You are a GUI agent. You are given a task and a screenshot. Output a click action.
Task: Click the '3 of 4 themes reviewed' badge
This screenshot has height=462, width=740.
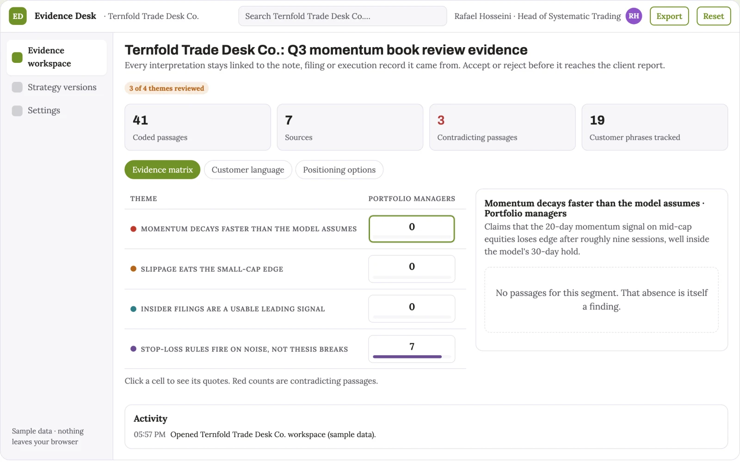[x=166, y=88]
